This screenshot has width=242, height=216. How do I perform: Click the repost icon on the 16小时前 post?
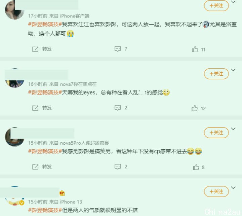(x=35, y=108)
